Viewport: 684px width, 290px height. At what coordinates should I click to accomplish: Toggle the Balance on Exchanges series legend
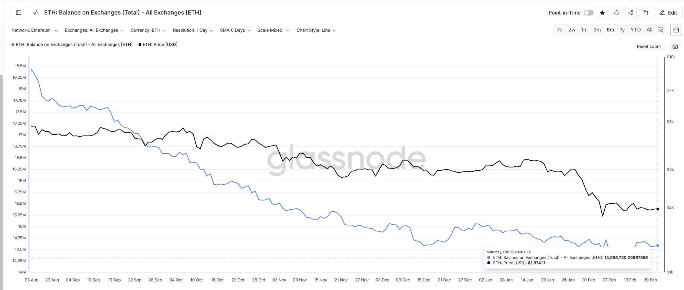click(72, 45)
